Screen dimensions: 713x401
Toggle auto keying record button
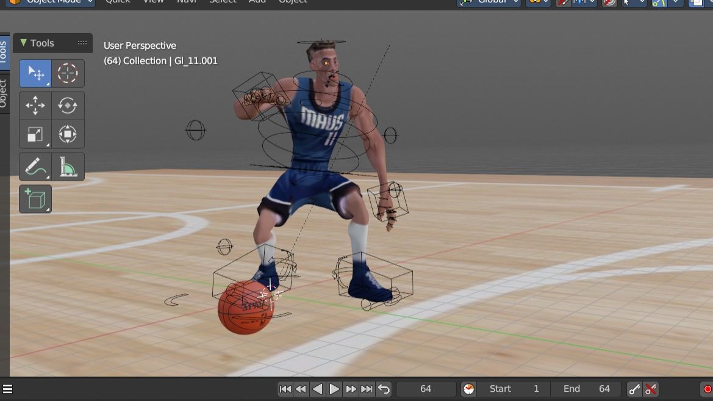pyautogui.click(x=708, y=389)
